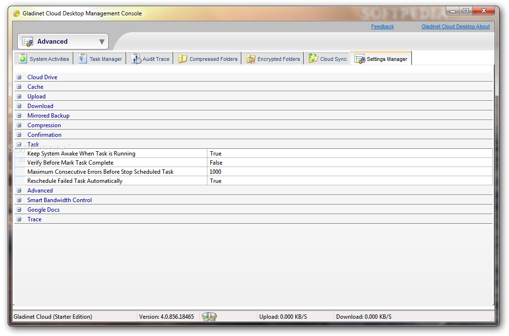
Task: Collapse the Task section
Action: [19, 144]
